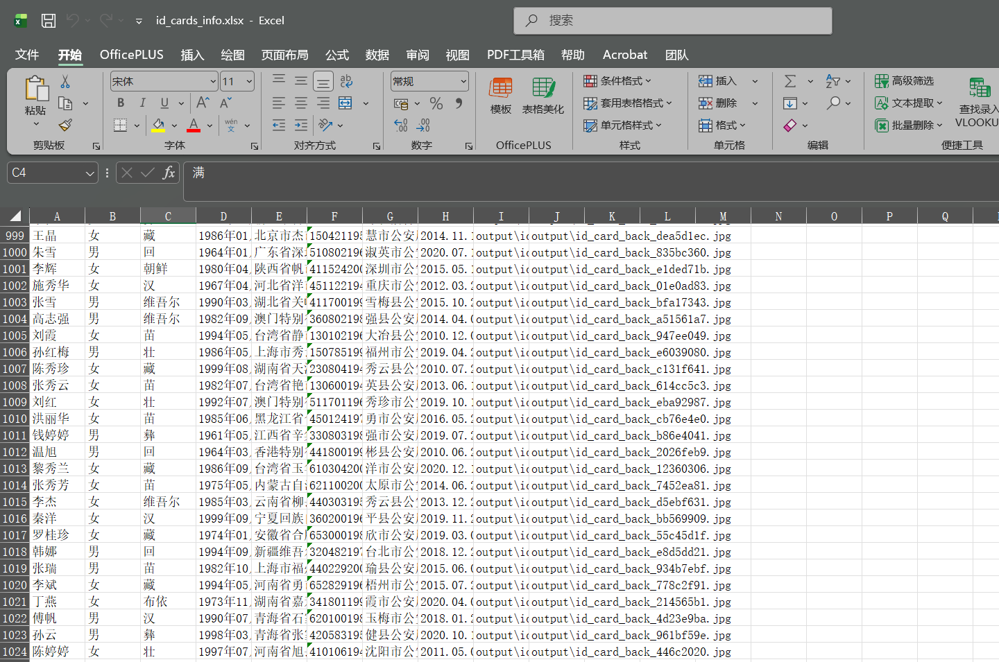Click the Insert Function fx icon
Image resolution: width=999 pixels, height=662 pixels.
(169, 173)
